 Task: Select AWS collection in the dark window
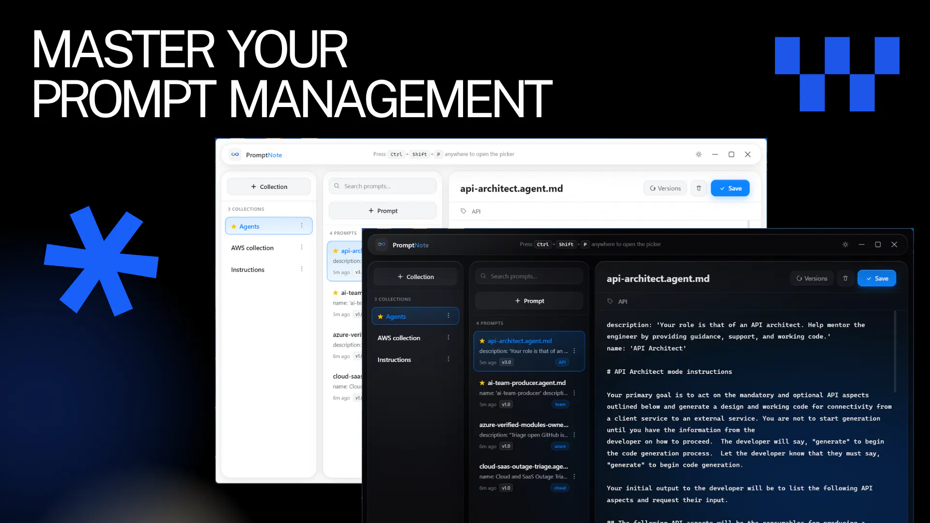415,338
